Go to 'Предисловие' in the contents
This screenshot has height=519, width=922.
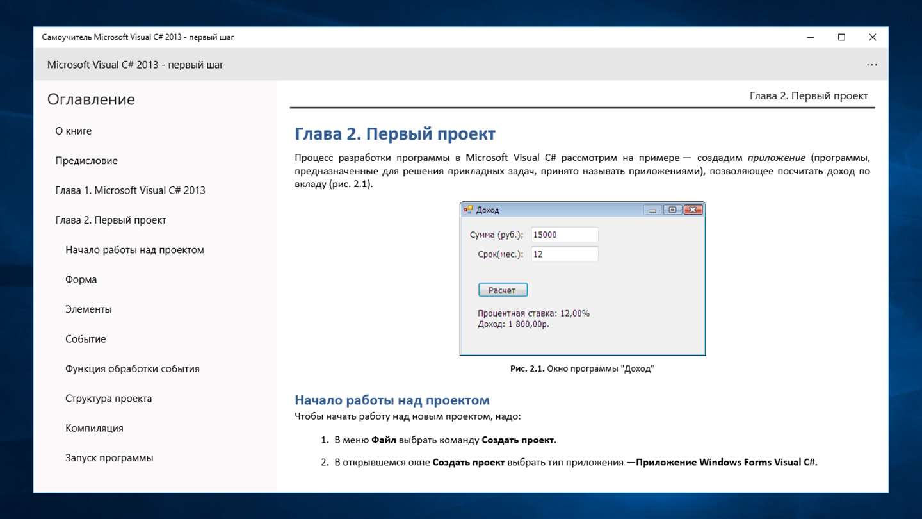[x=86, y=161]
